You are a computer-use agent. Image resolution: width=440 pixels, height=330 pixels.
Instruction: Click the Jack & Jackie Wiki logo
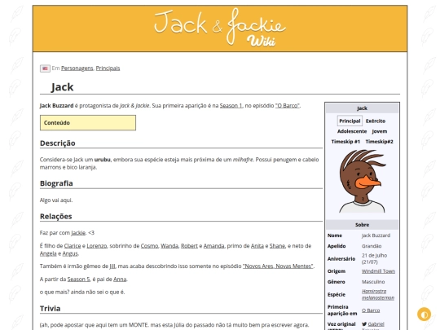coord(220,28)
